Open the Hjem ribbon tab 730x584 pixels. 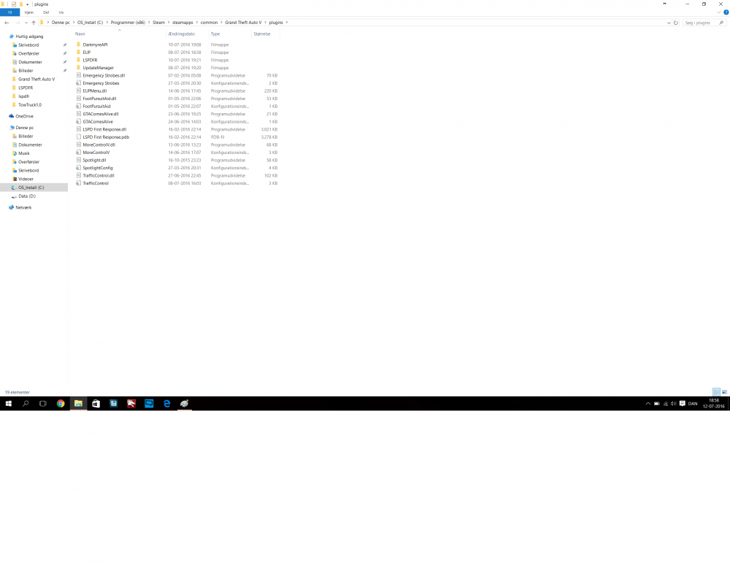coord(29,12)
